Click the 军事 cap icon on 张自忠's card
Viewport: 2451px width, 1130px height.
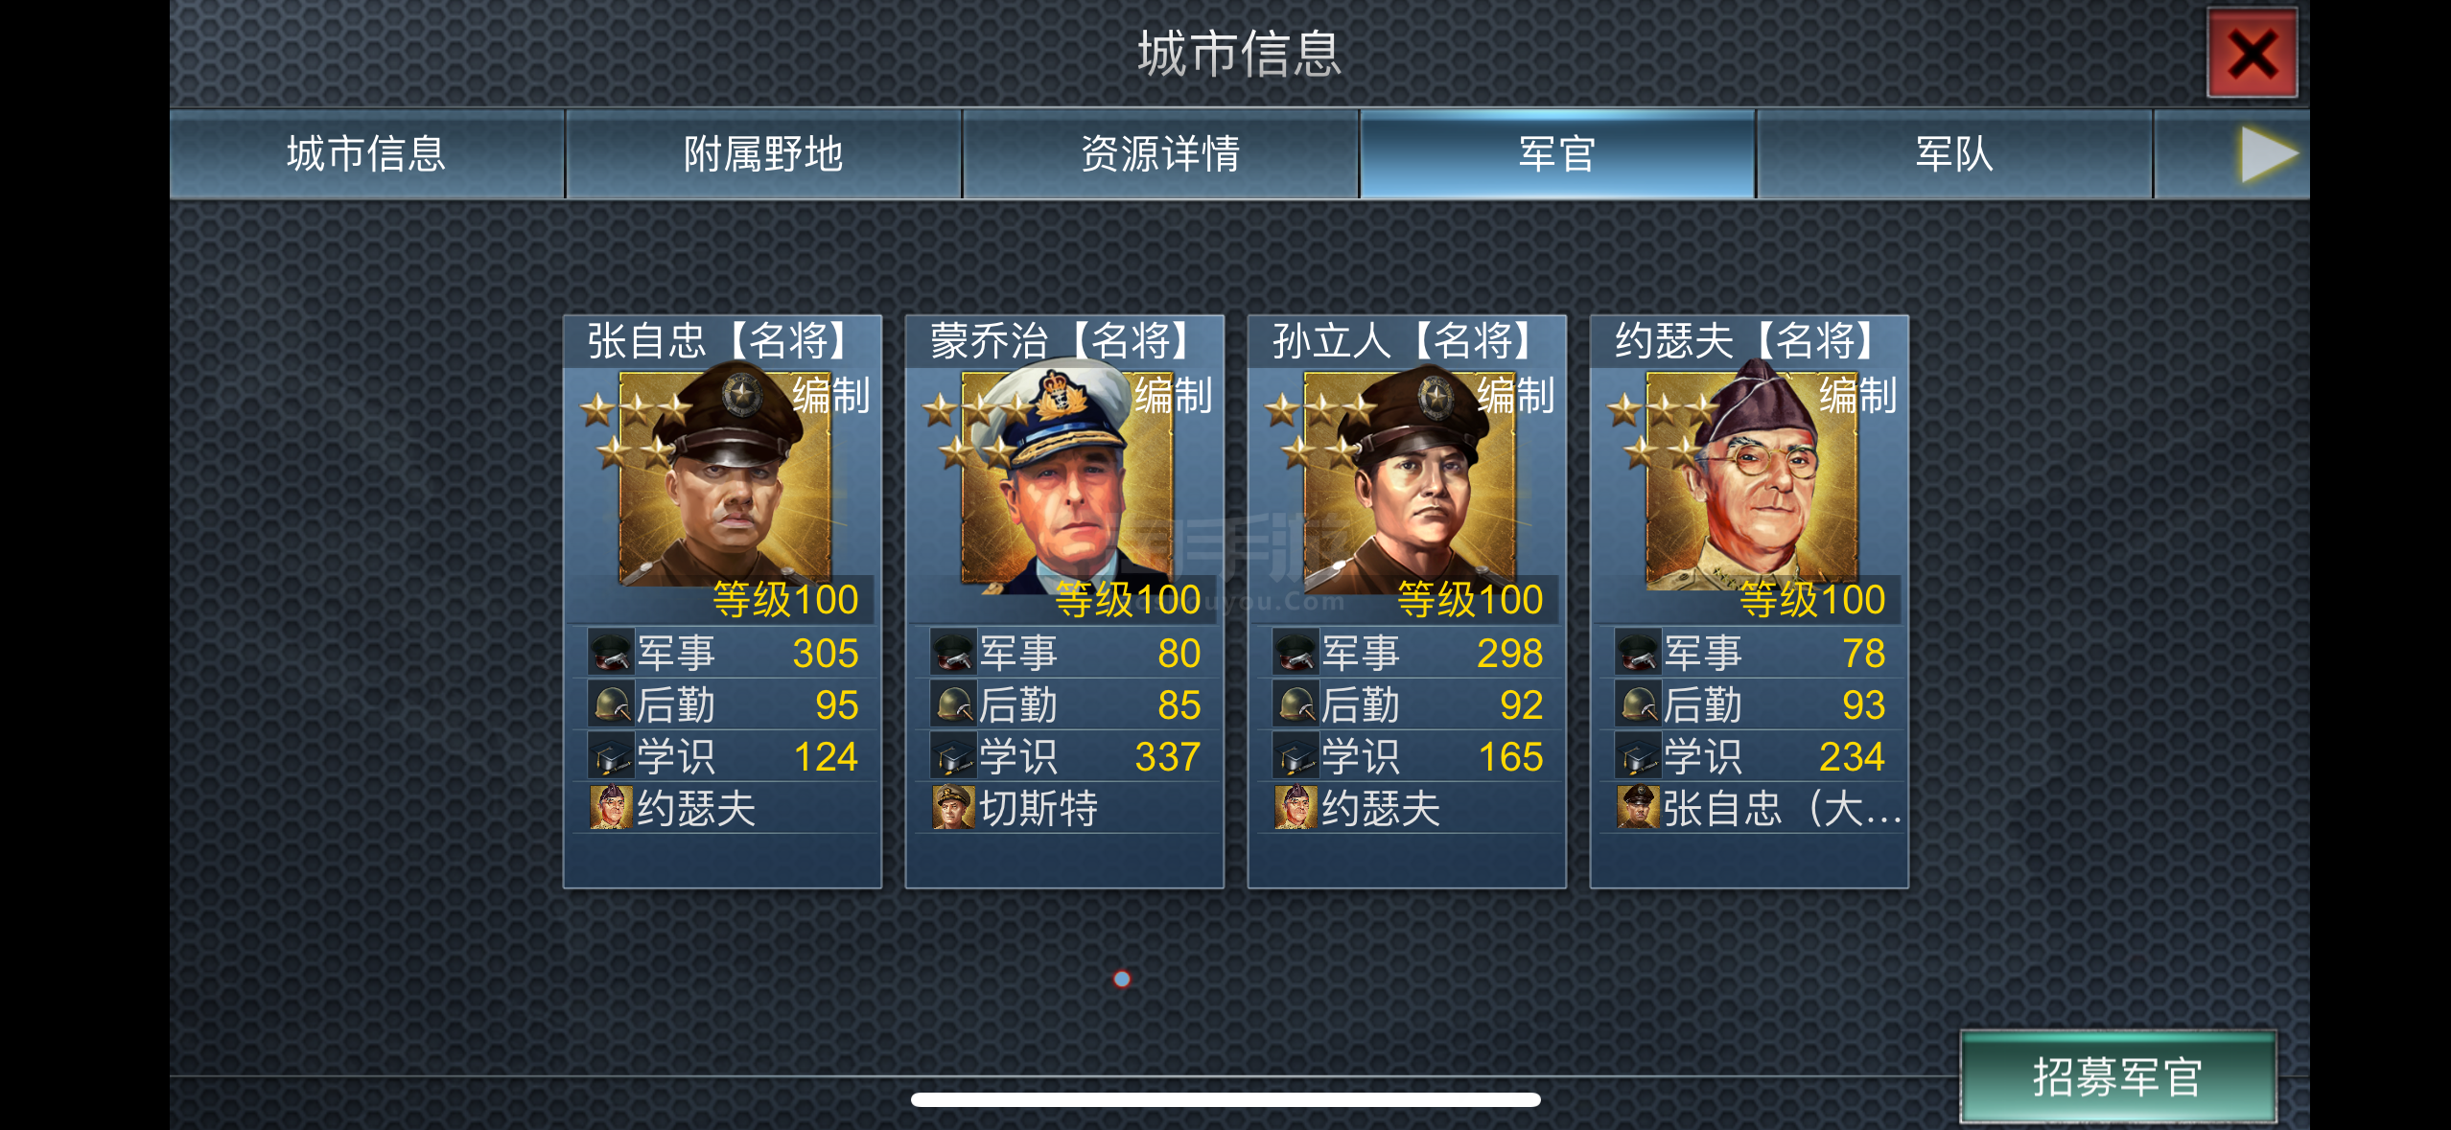pos(611,653)
